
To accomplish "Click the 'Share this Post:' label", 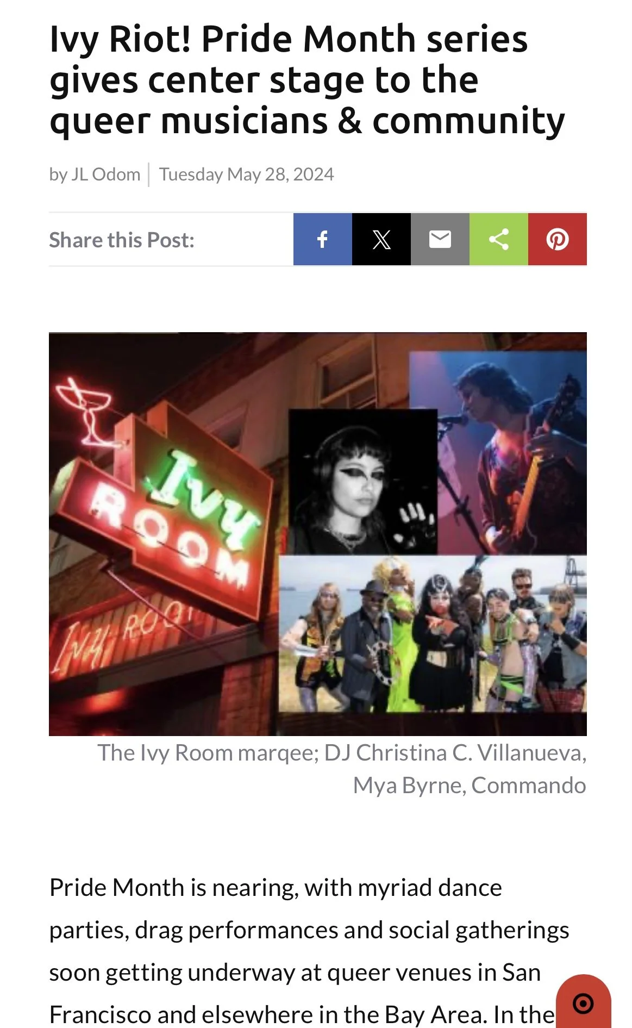I will [122, 240].
